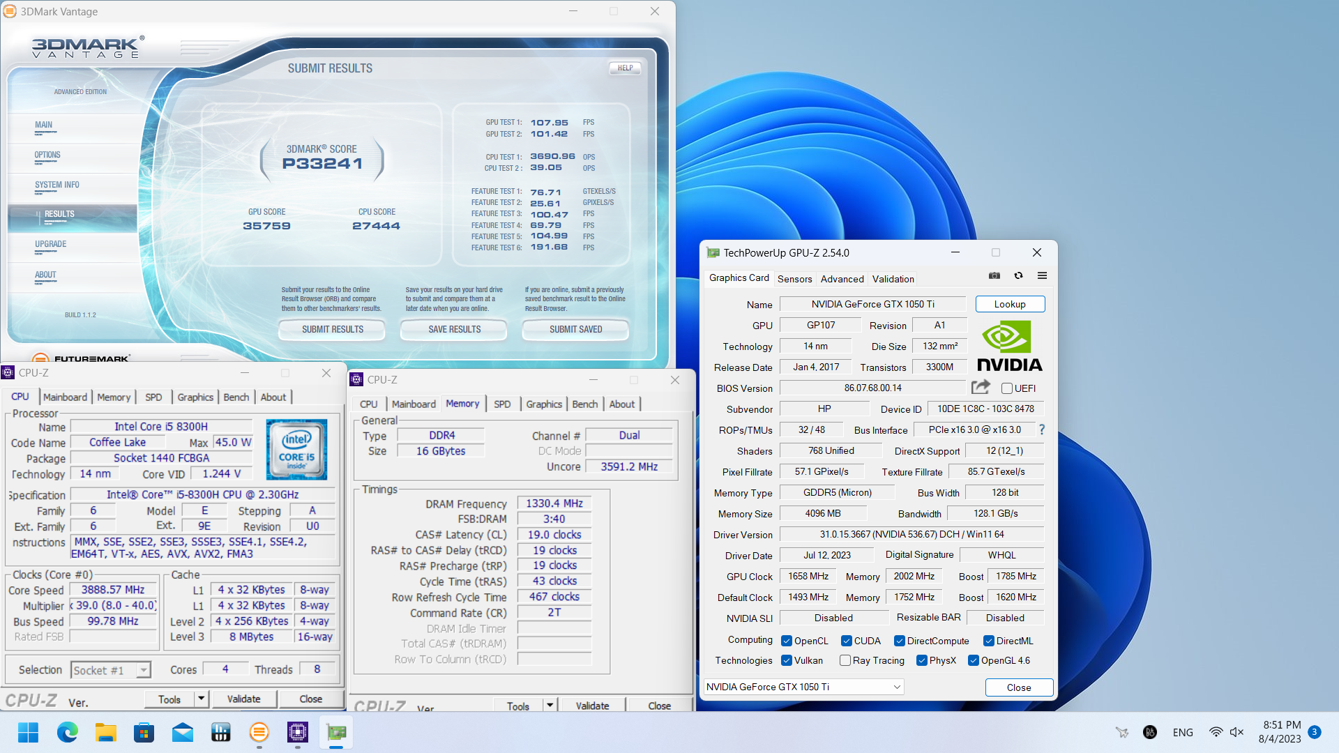1339x753 pixels.
Task: Click the pointer tray icon in system tray
Action: pyautogui.click(x=1122, y=732)
